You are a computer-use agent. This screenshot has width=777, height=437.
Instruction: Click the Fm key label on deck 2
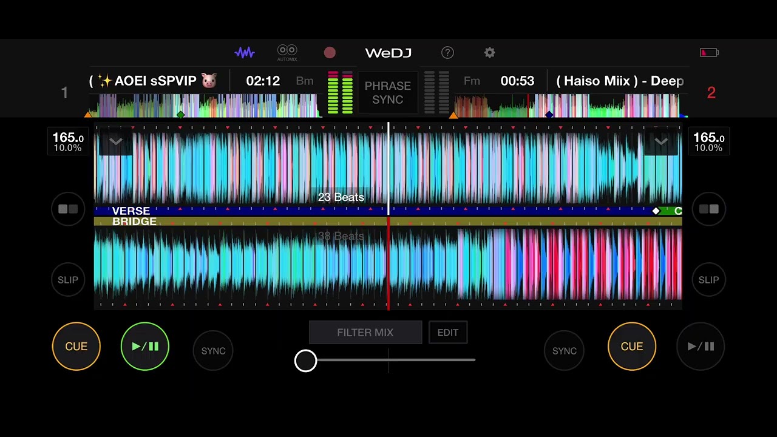click(472, 81)
